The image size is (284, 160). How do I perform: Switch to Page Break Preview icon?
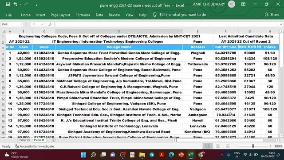click(228, 146)
